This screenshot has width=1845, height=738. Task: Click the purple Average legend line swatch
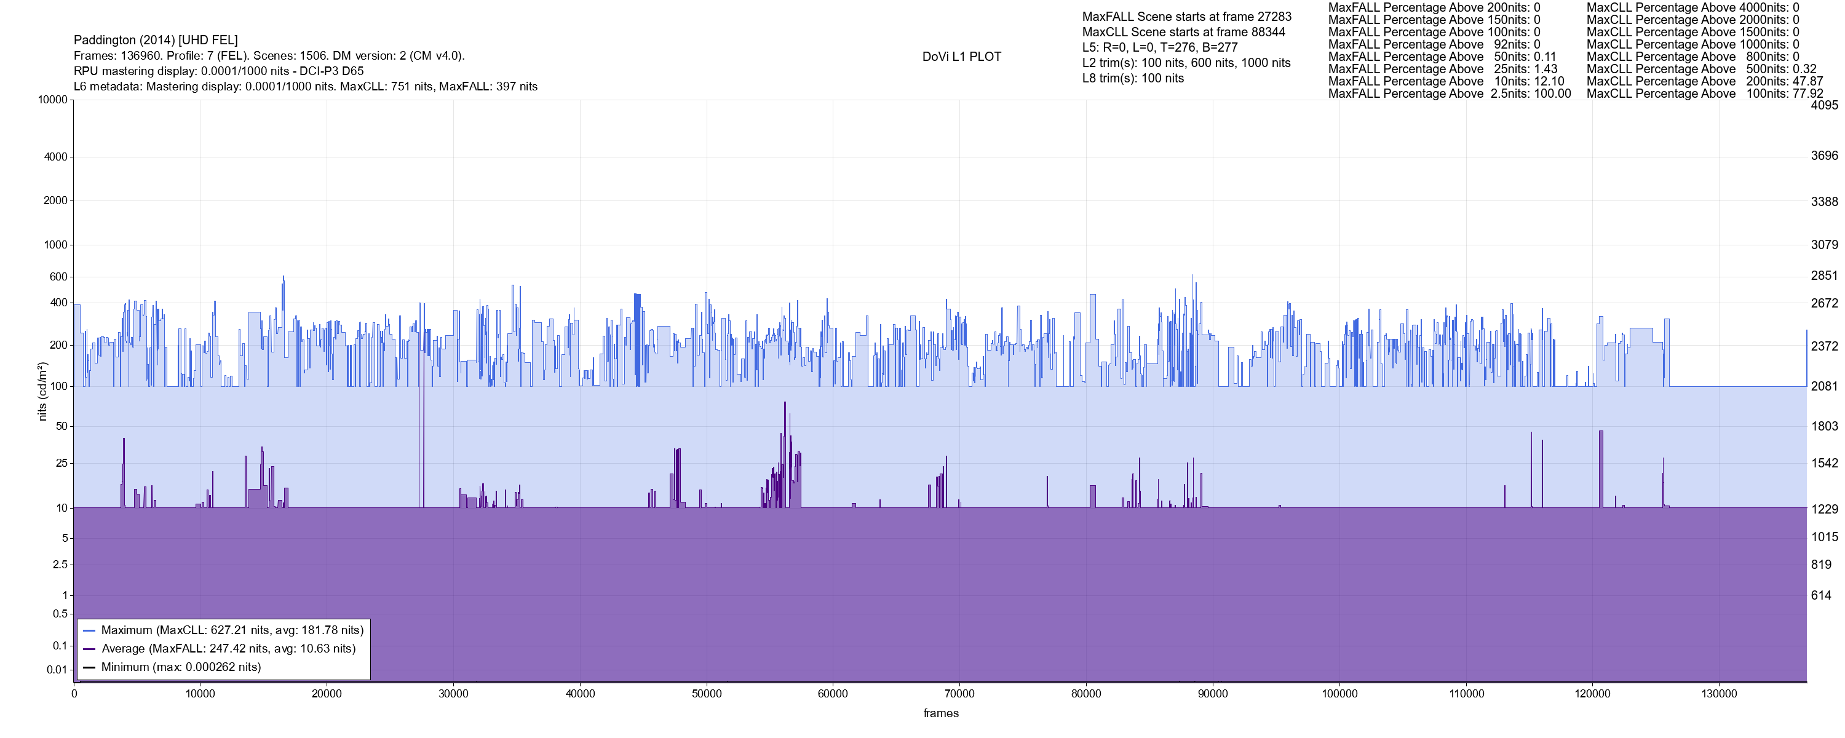pyautogui.click(x=90, y=649)
